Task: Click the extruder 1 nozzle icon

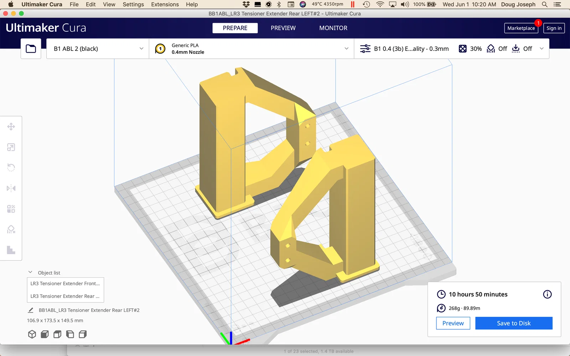Action: (x=160, y=49)
